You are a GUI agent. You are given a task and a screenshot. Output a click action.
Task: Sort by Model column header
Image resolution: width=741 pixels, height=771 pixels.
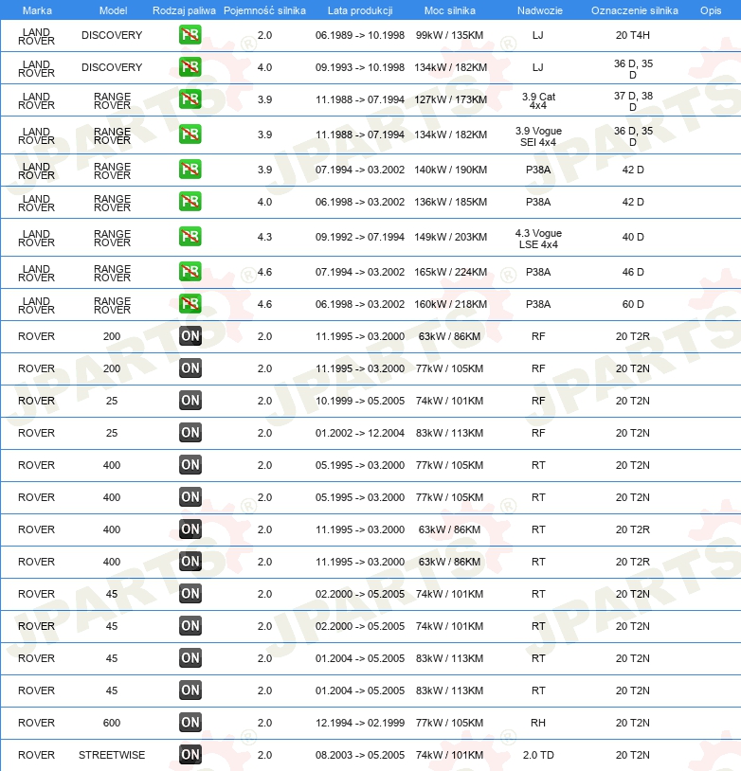point(113,10)
